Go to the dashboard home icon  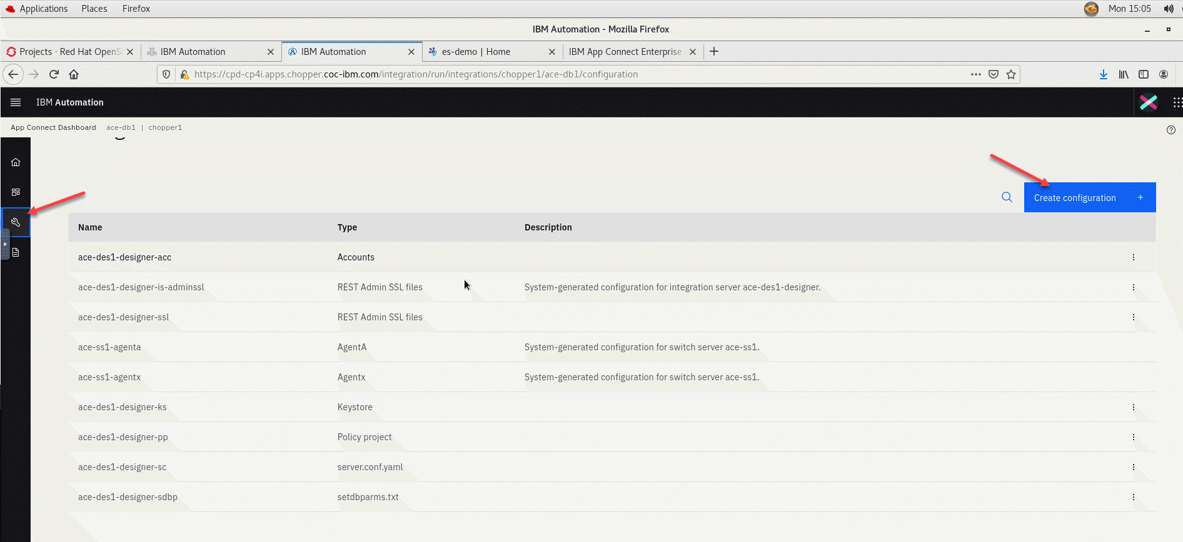[16, 162]
